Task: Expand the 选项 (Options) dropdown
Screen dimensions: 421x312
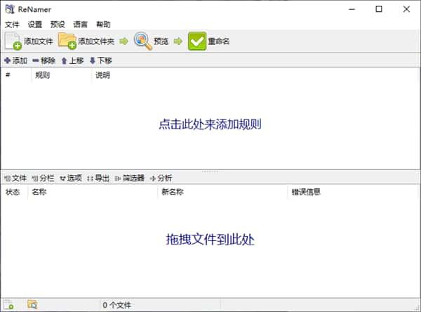Action: (x=71, y=178)
